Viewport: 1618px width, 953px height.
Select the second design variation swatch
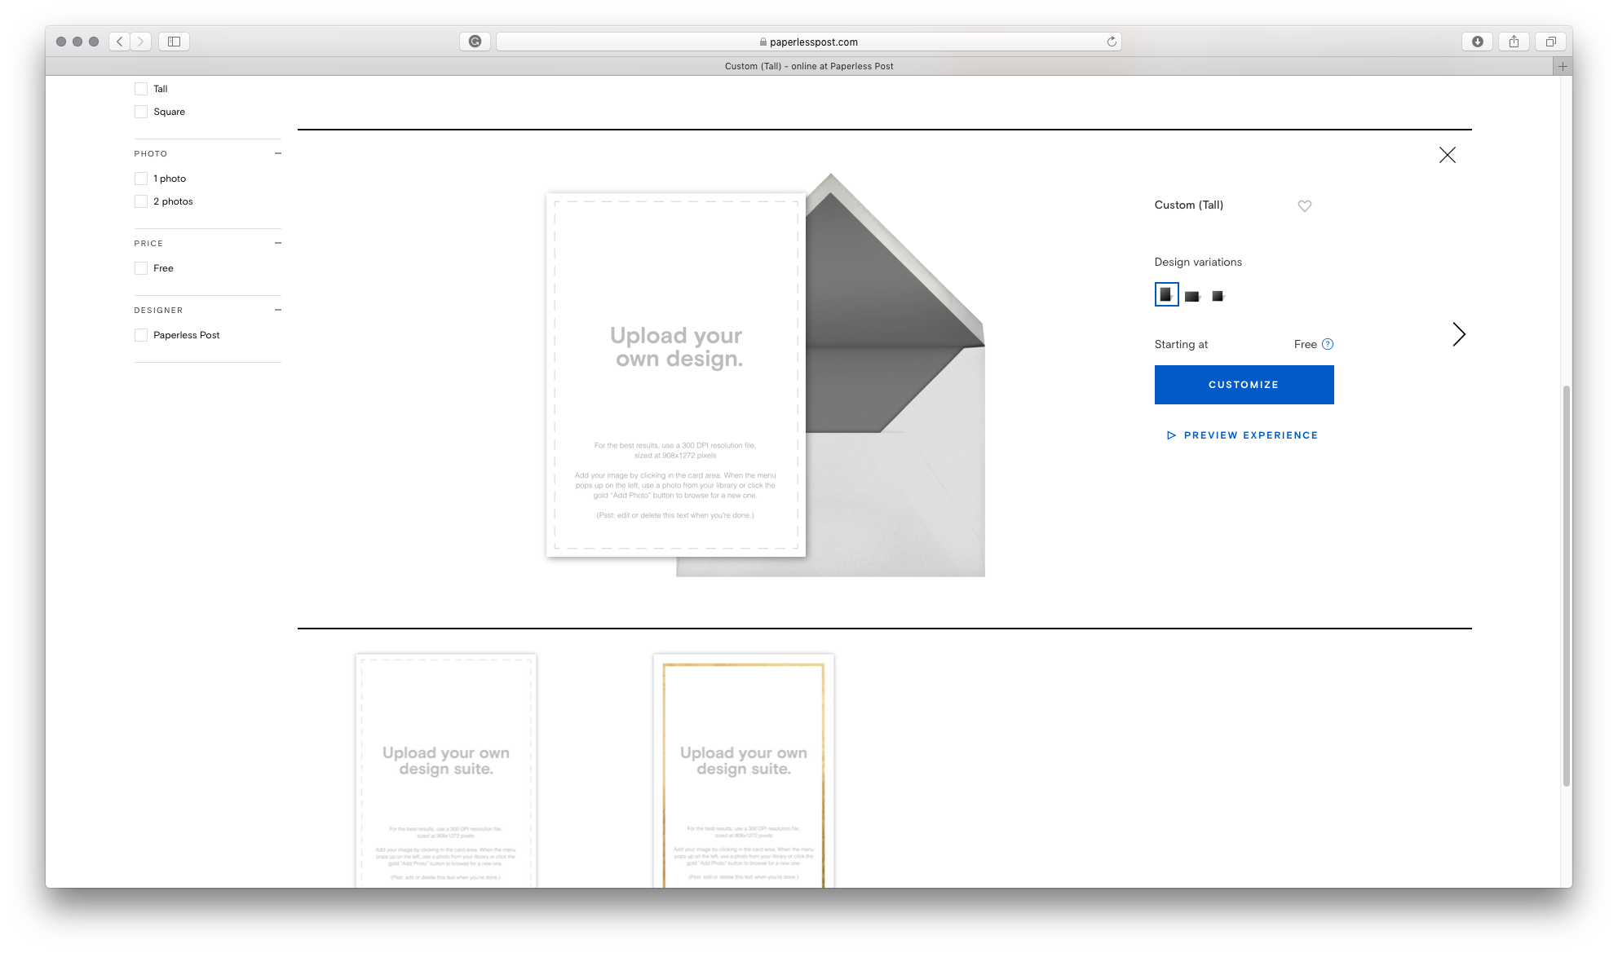tap(1192, 296)
